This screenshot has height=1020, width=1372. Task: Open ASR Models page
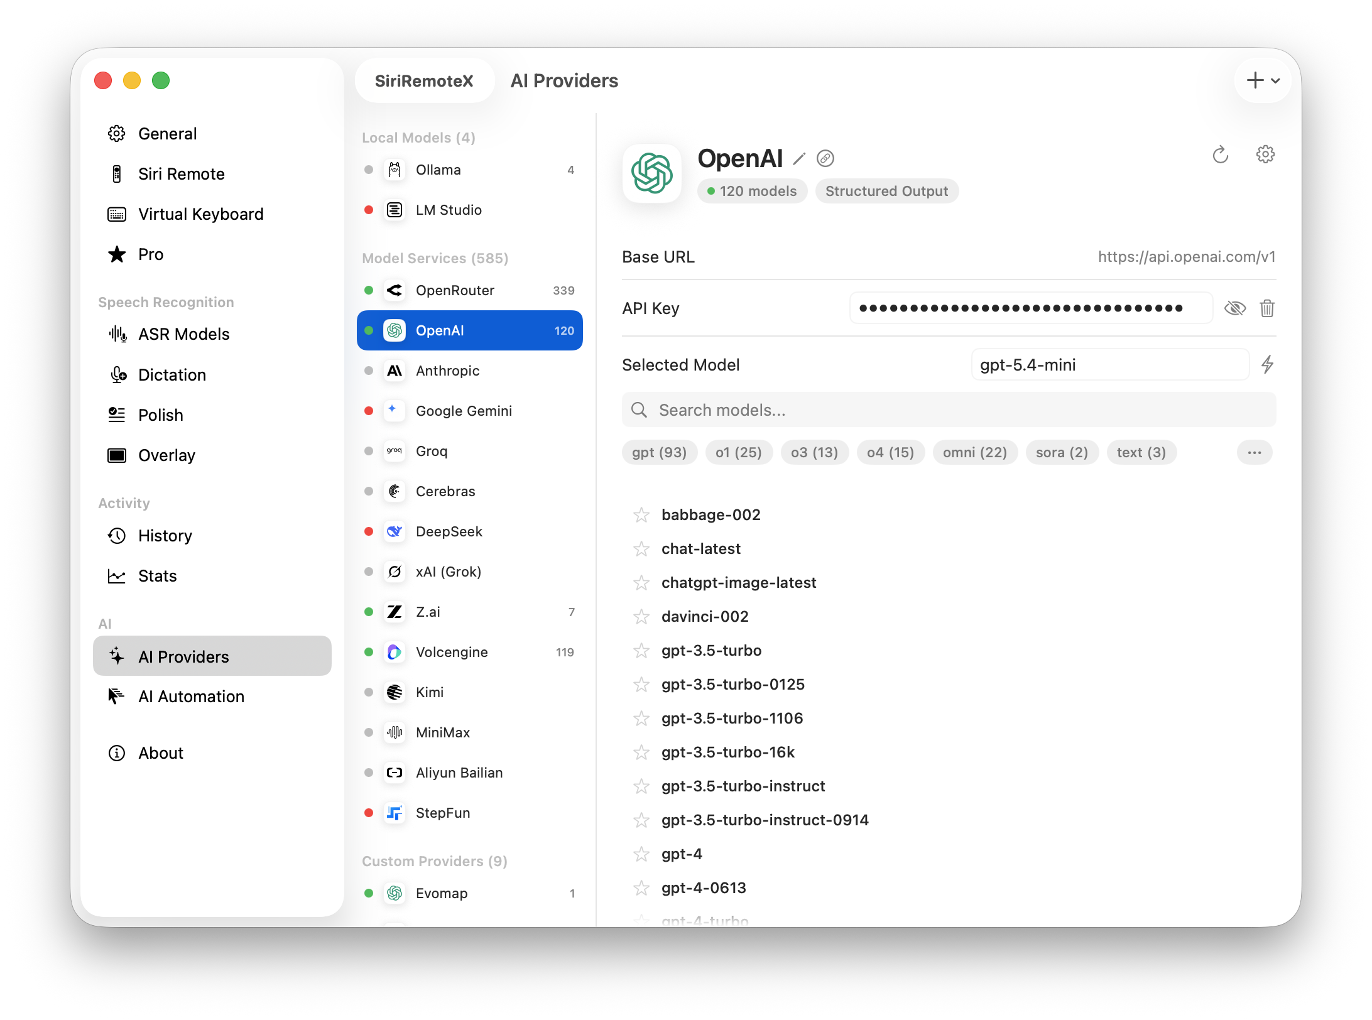click(x=212, y=334)
